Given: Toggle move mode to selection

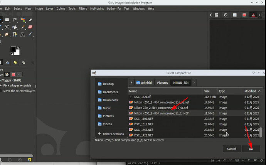Looking at the screenshot, I should pyautogui.click(x=13, y=74).
